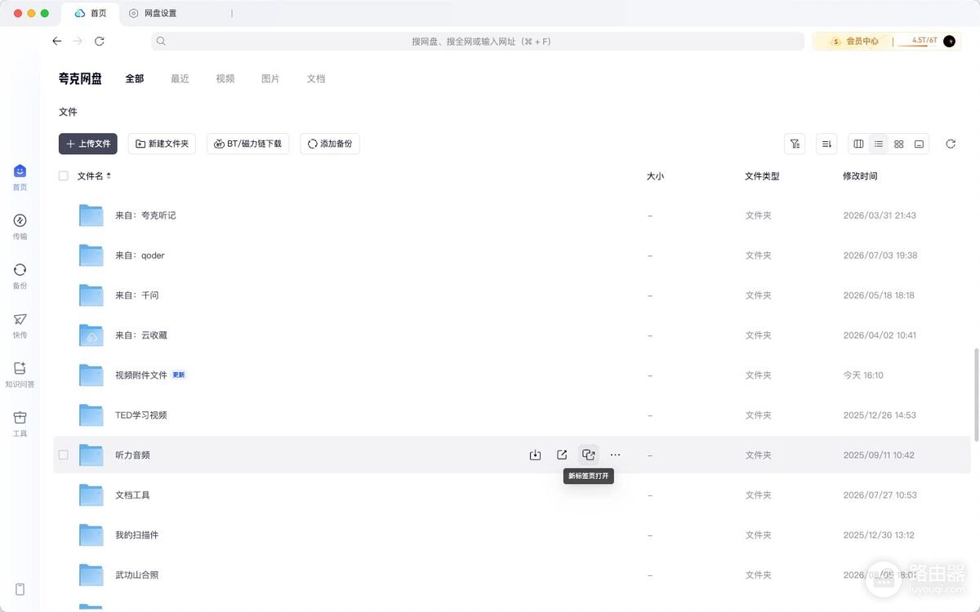Click the 大小 column header
Viewport: 980px width, 612px height.
pyautogui.click(x=655, y=175)
